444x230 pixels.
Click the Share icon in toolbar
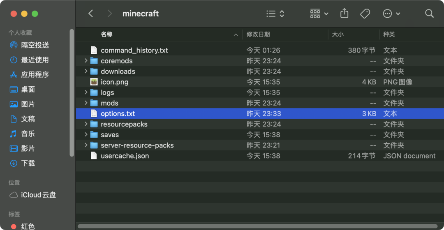pos(344,13)
